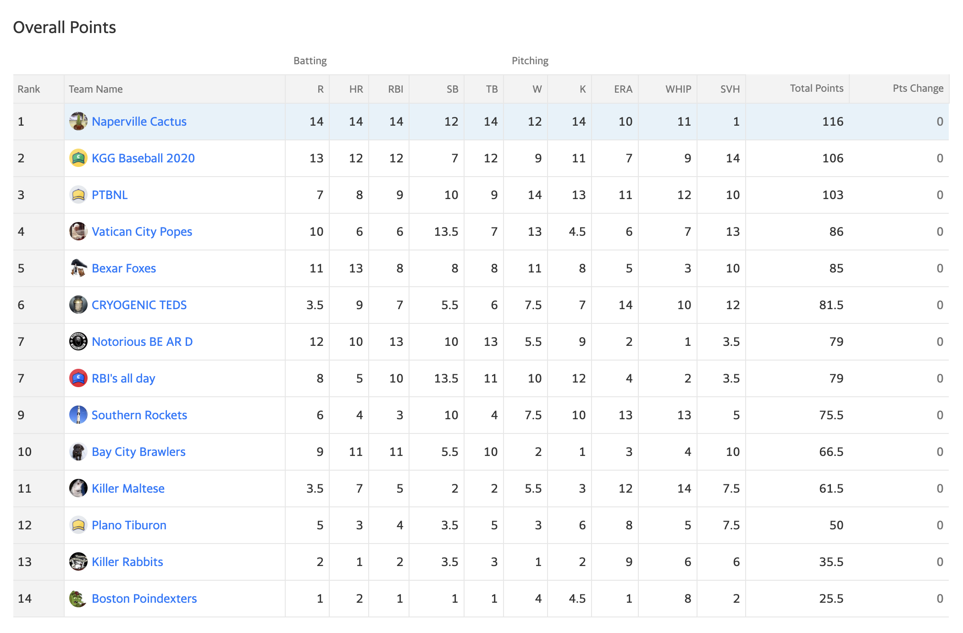Open the PTBNL team link
This screenshot has height=633, width=963.
click(110, 195)
